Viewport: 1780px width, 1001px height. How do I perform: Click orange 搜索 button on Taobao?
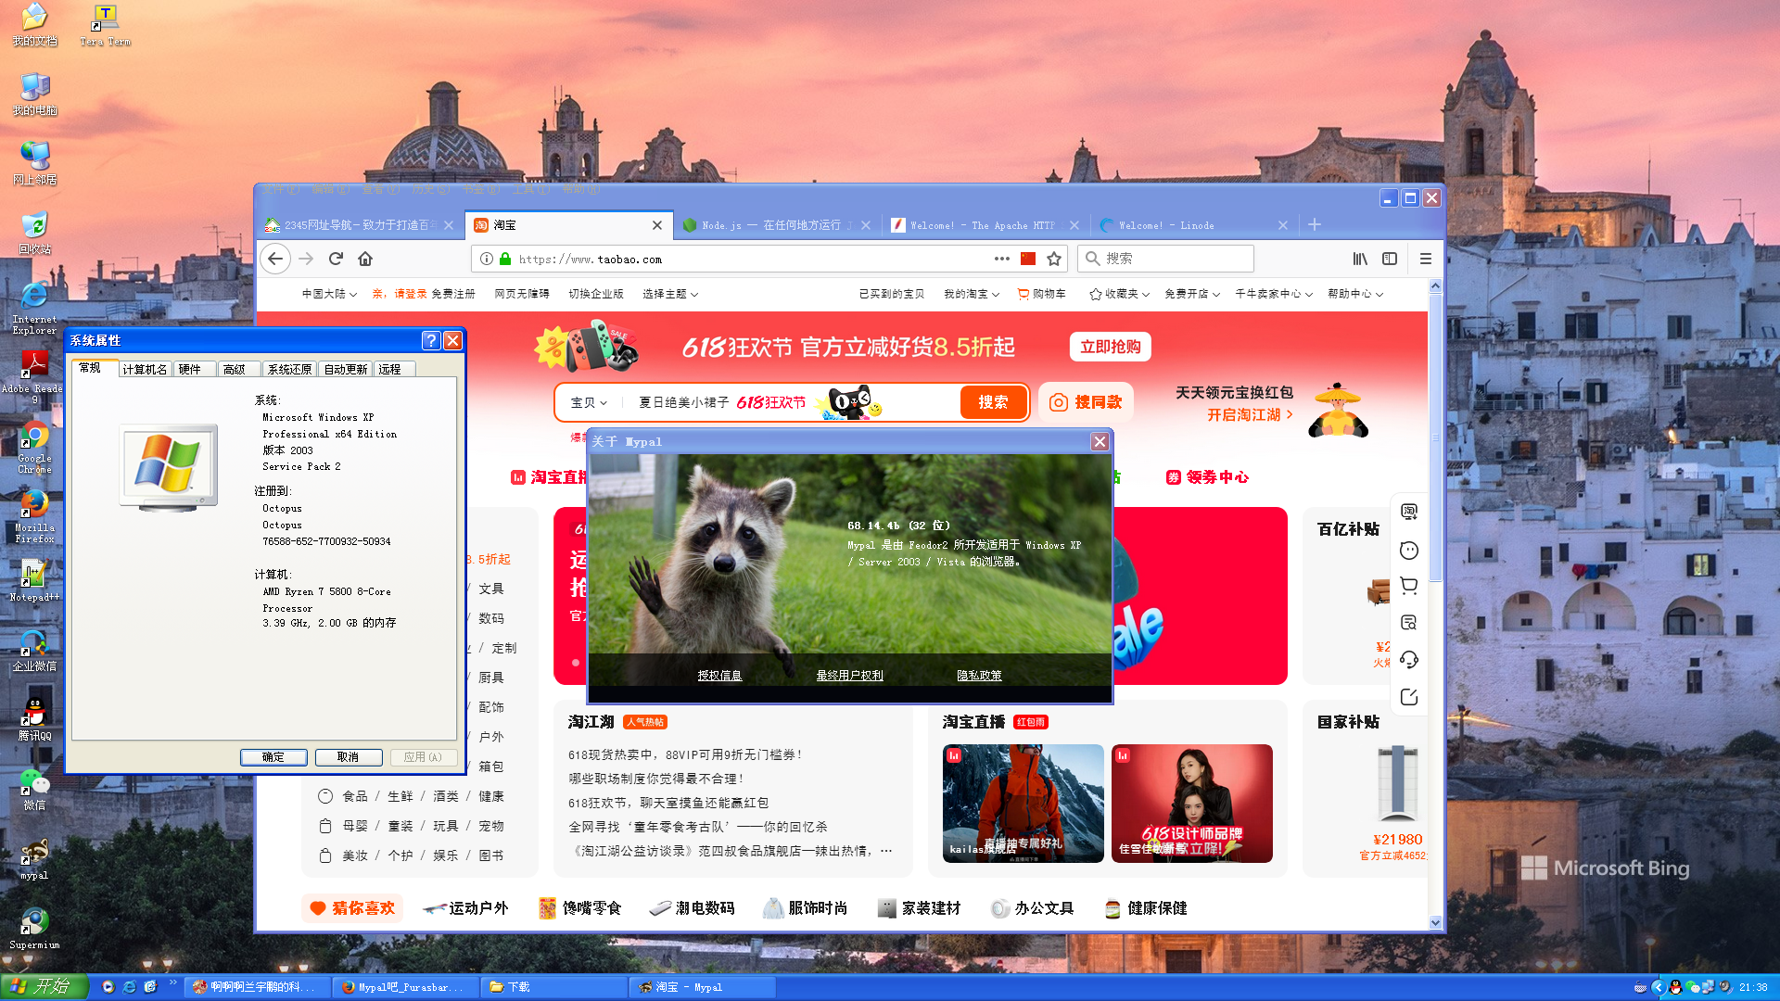pos(993,402)
